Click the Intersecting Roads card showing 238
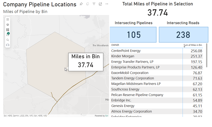This screenshot has width=212, height=127. tap(183, 35)
